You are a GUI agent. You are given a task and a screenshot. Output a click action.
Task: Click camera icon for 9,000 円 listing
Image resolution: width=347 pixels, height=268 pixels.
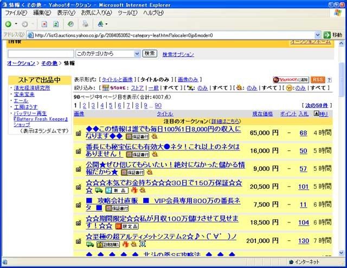[78, 169]
